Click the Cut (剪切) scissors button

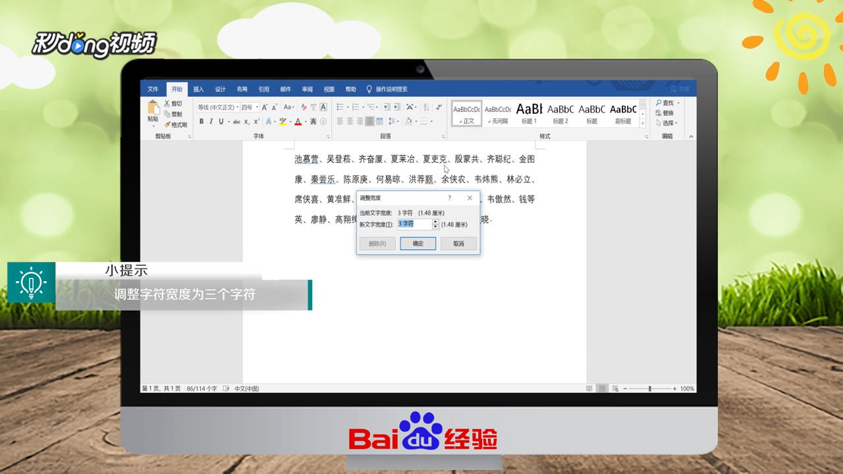click(x=173, y=104)
